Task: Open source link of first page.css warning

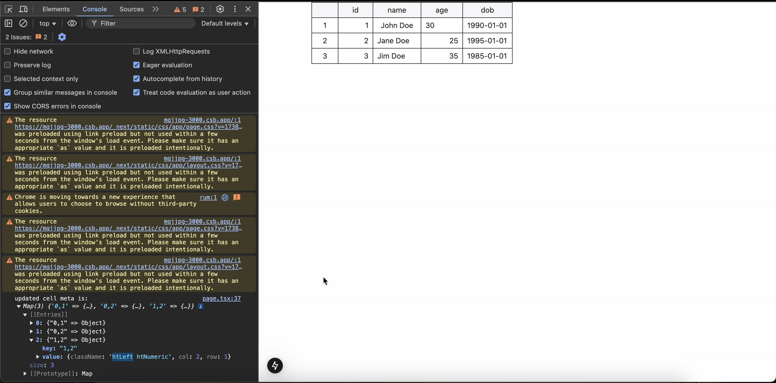Action: [x=202, y=120]
